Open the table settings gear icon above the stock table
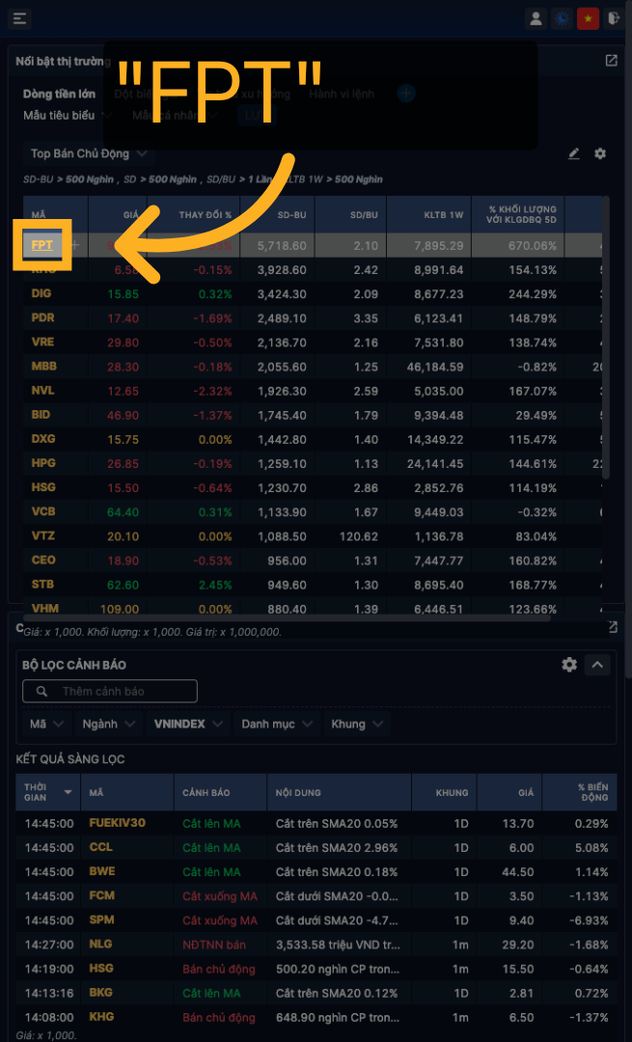This screenshot has width=632, height=1042. point(600,153)
